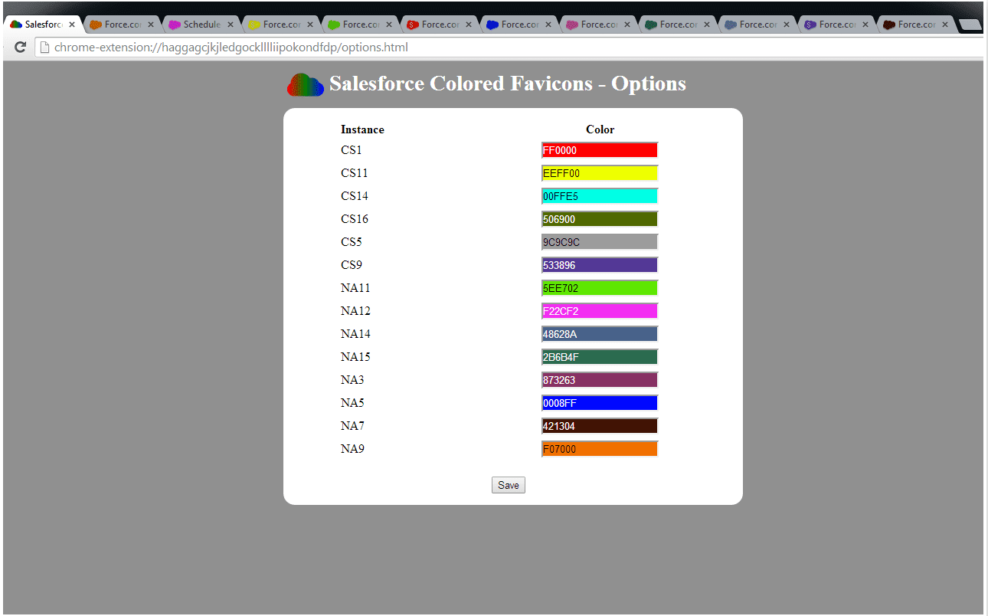
Task: Switch to tab with orange cloud favicon
Action: pyautogui.click(x=121, y=25)
